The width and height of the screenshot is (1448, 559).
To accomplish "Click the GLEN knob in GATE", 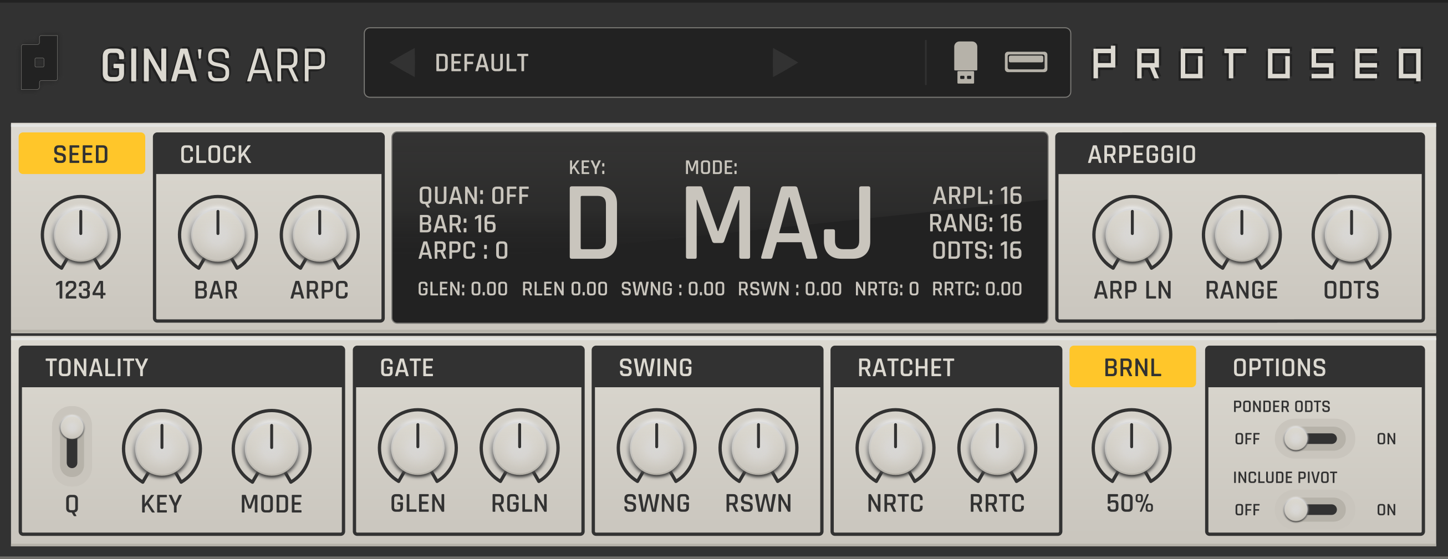I will [417, 447].
